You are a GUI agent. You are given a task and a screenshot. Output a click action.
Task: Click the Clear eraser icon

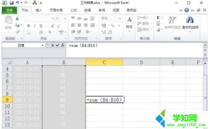tap(158, 30)
